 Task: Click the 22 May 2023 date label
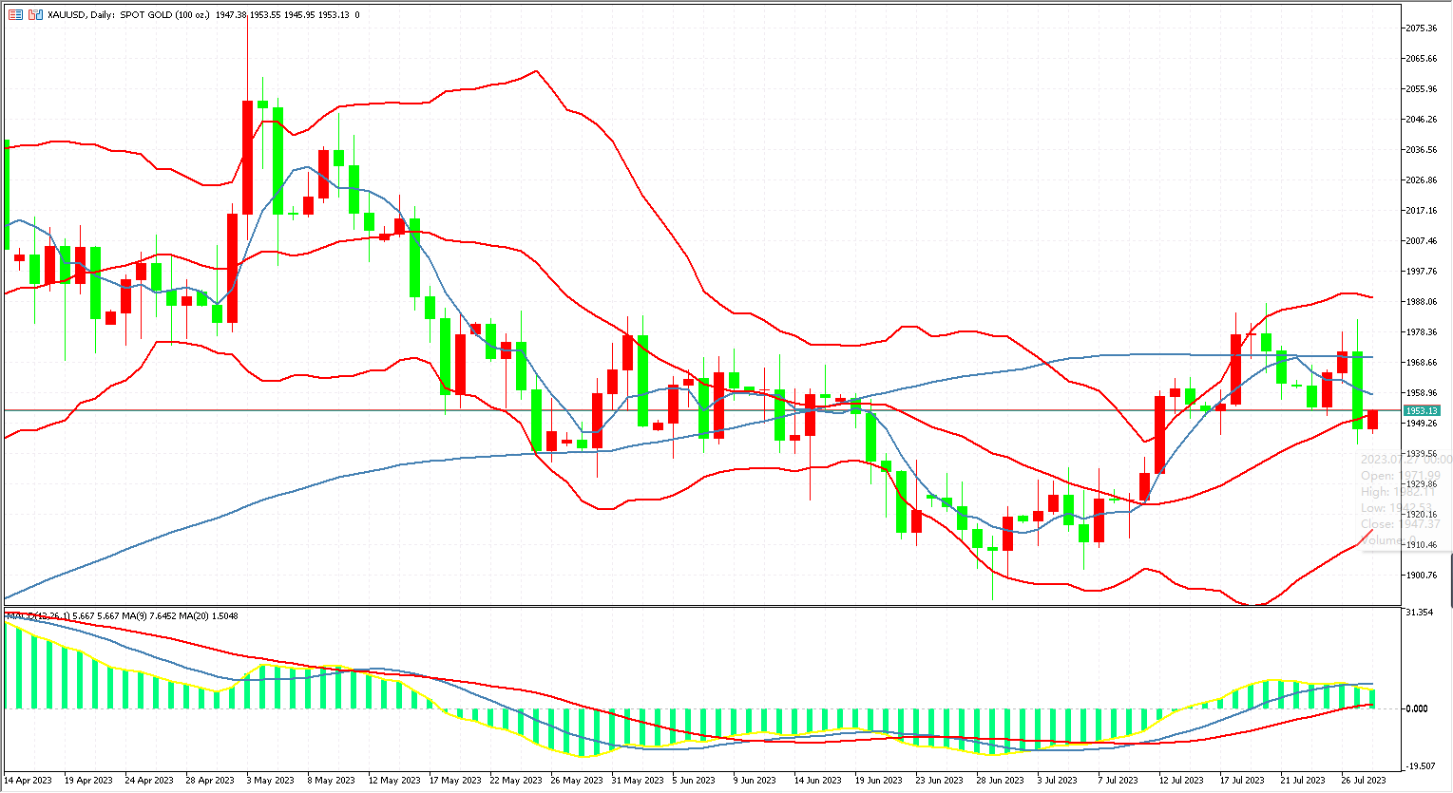pyautogui.click(x=515, y=781)
